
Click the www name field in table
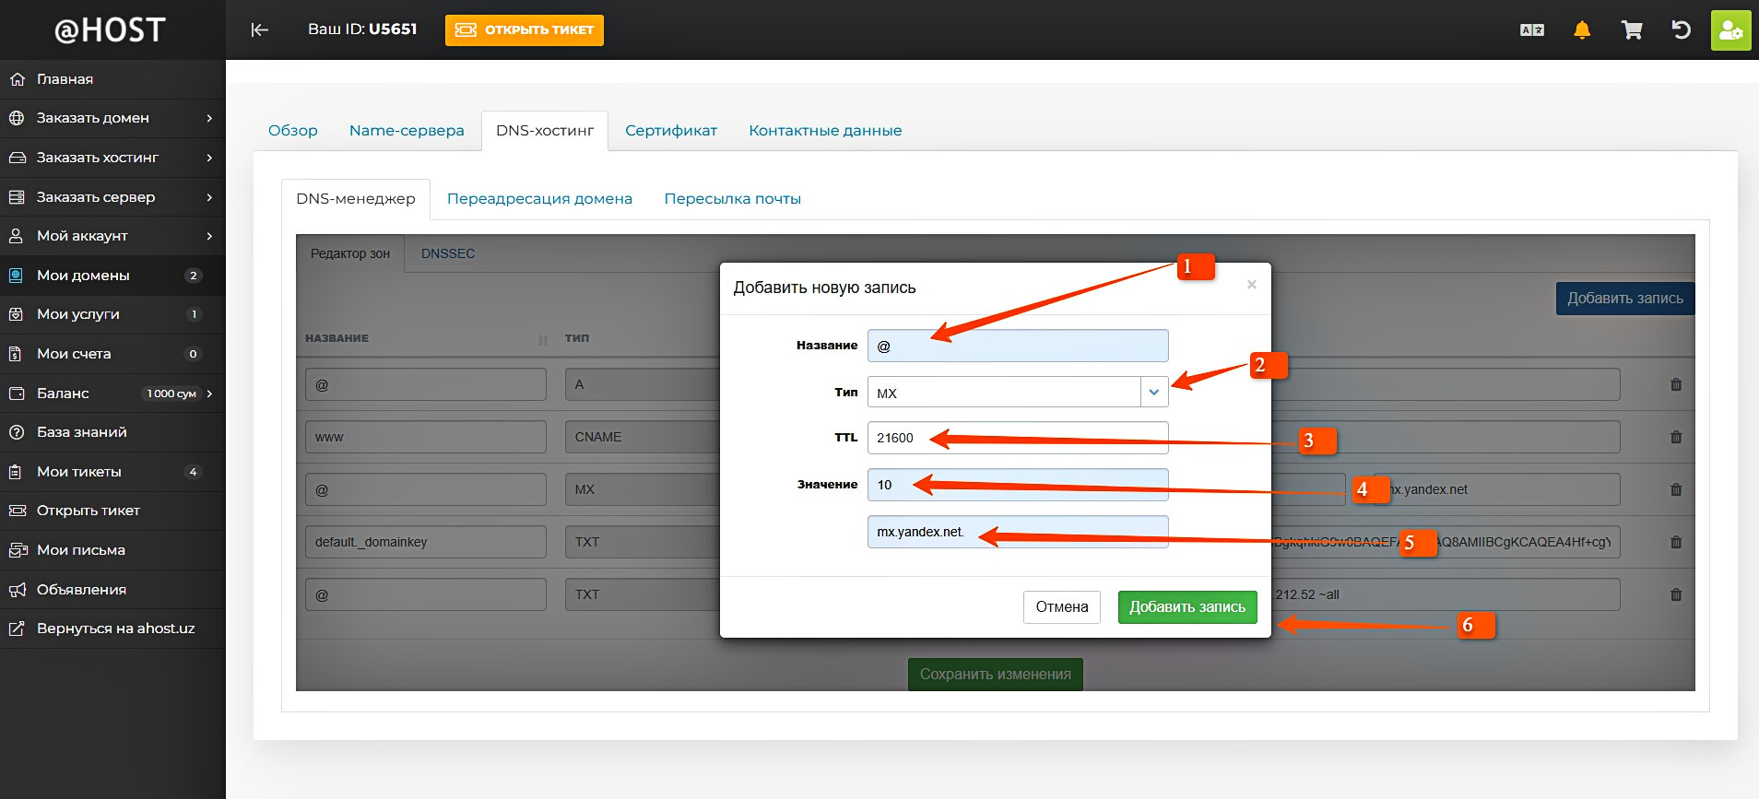tap(426, 437)
